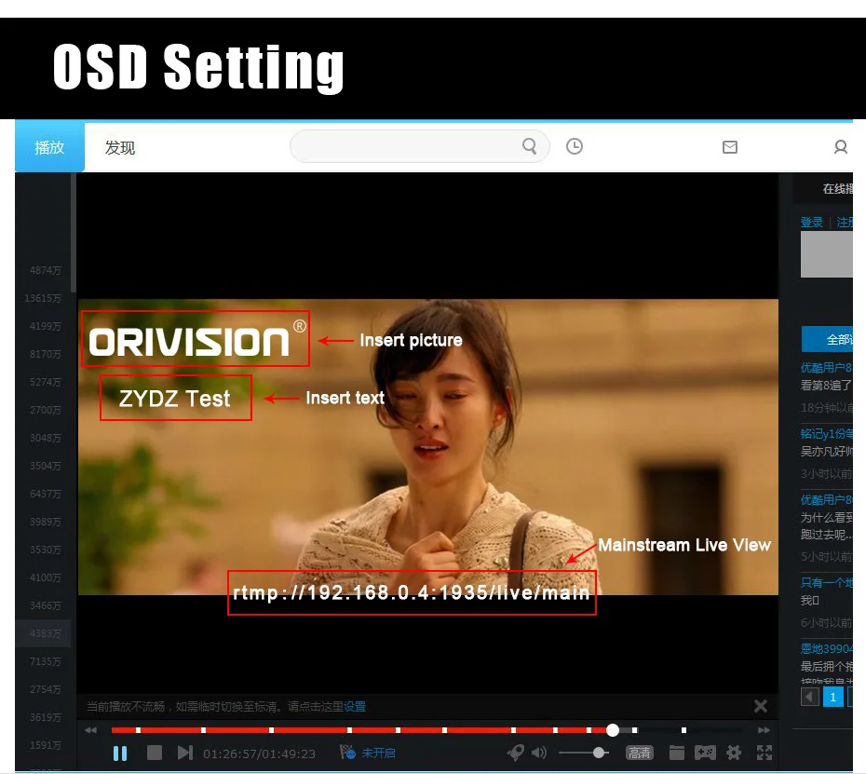Open the 高清 quality selector
Viewport: 866px width, 774px height.
pos(639,753)
